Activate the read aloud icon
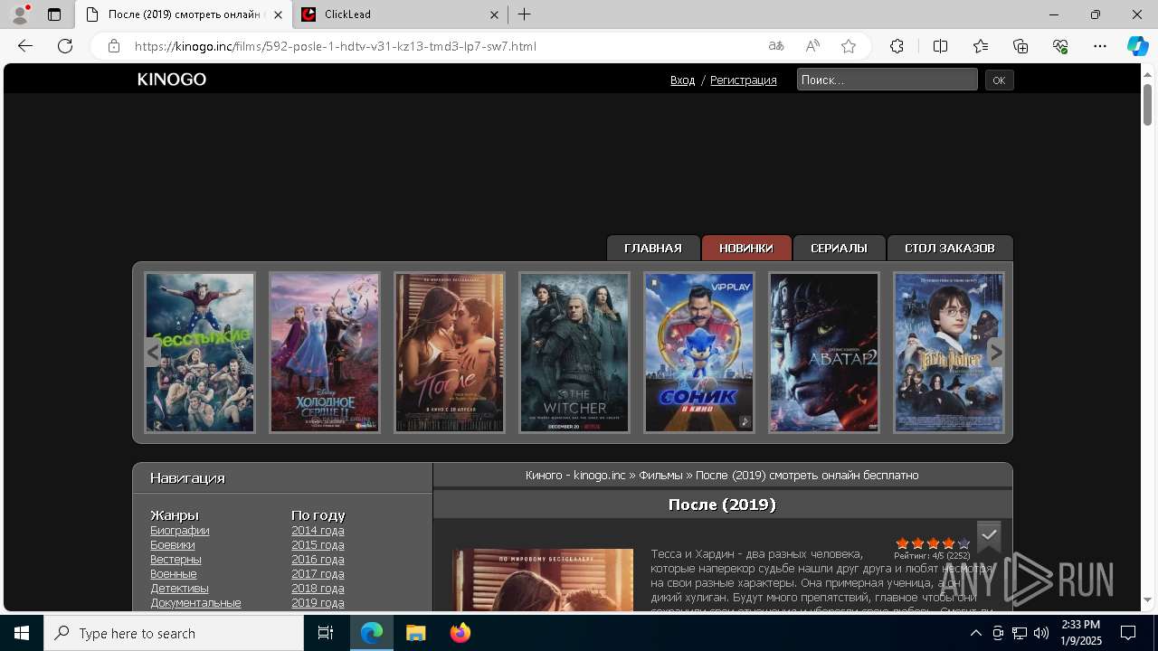 coord(812,46)
